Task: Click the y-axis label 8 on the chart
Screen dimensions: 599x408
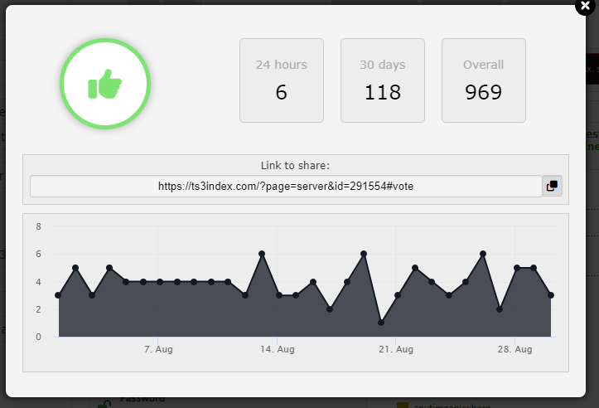Action: tap(38, 226)
